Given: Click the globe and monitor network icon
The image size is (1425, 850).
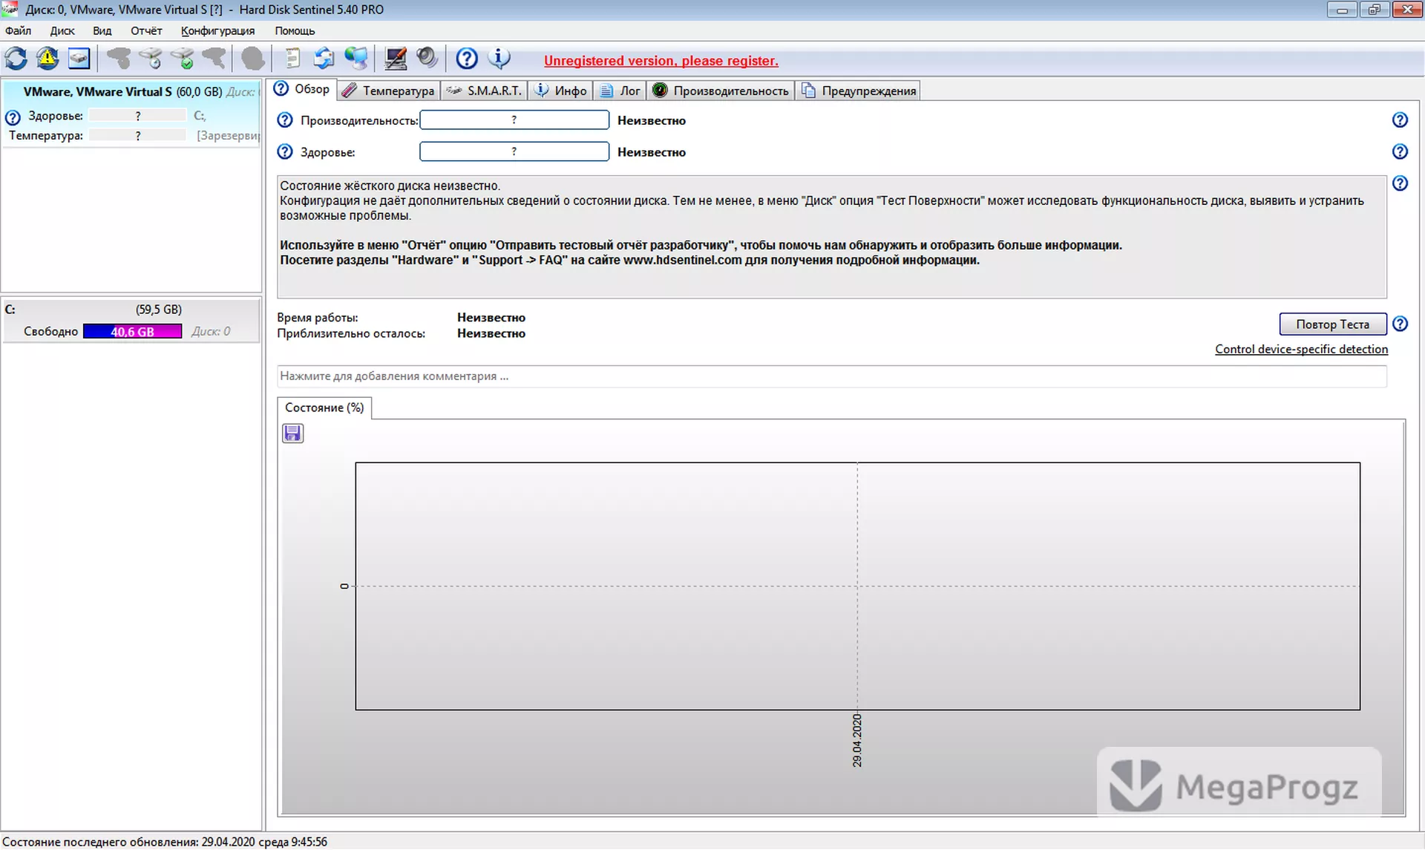Looking at the screenshot, I should (x=356, y=58).
